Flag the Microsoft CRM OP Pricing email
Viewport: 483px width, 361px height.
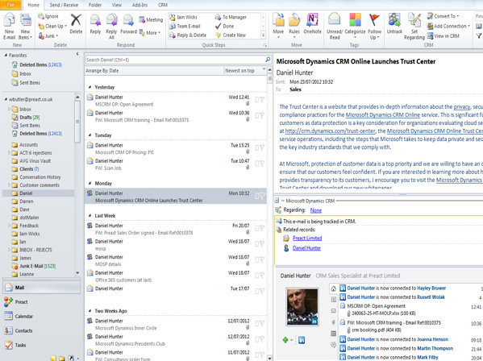(x=262, y=147)
